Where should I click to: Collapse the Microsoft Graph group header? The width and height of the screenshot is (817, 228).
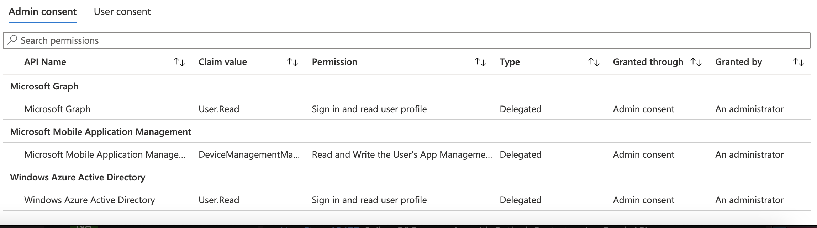point(44,86)
